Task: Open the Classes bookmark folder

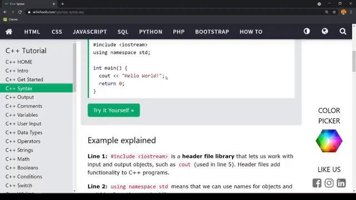Action: click(11, 19)
